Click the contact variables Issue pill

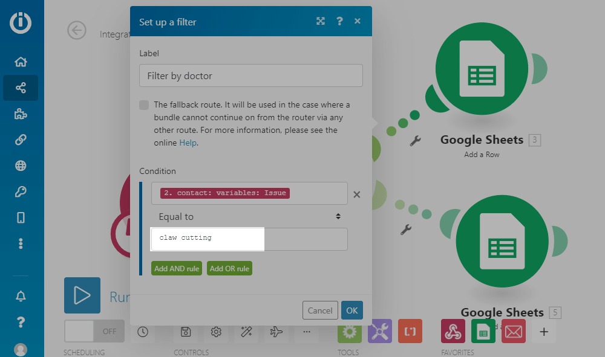[225, 193]
